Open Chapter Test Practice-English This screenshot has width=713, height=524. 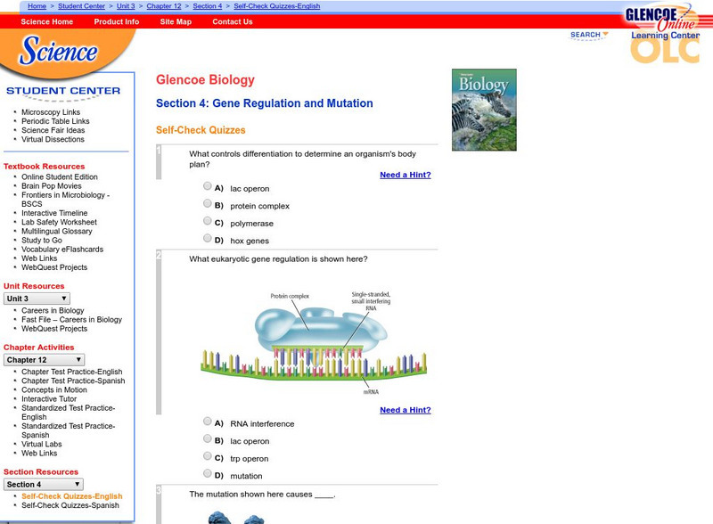pos(72,372)
